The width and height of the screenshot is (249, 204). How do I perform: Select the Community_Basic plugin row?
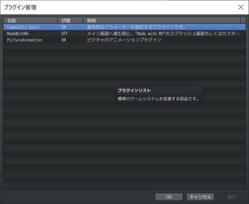click(124, 27)
